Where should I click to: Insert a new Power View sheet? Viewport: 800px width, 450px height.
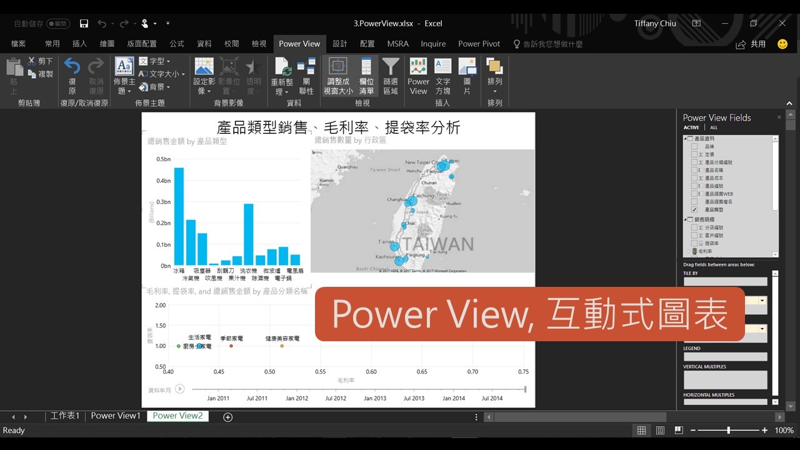(x=418, y=76)
